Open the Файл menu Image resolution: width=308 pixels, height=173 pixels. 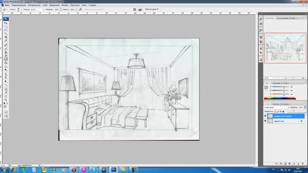(7, 5)
